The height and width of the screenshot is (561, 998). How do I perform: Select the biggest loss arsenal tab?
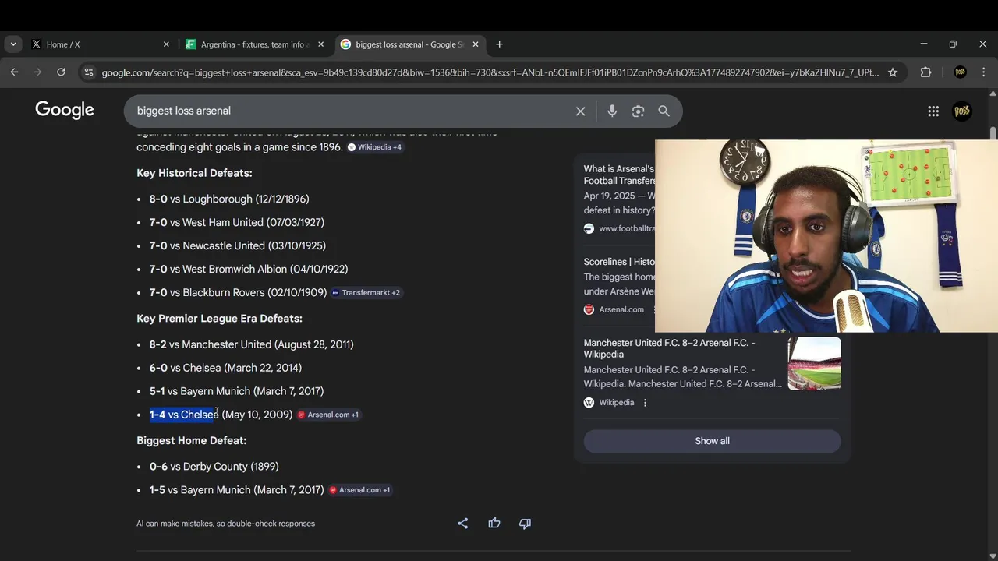coord(410,44)
